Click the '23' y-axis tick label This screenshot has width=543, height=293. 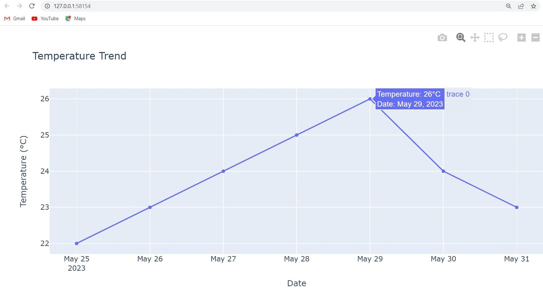(x=45, y=207)
